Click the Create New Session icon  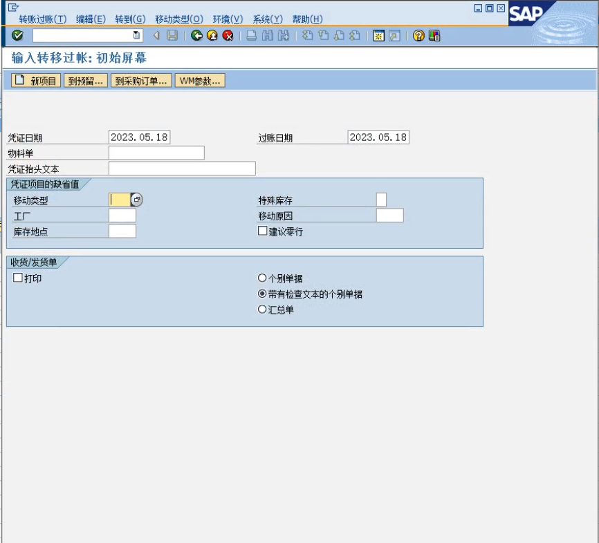378,35
